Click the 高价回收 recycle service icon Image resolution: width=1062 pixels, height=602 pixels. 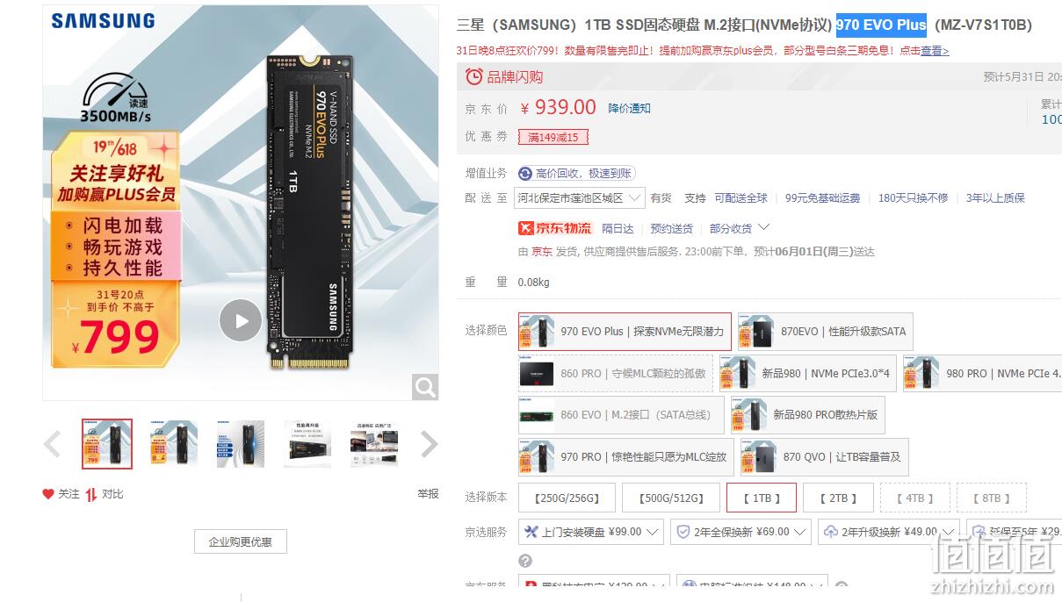click(525, 174)
